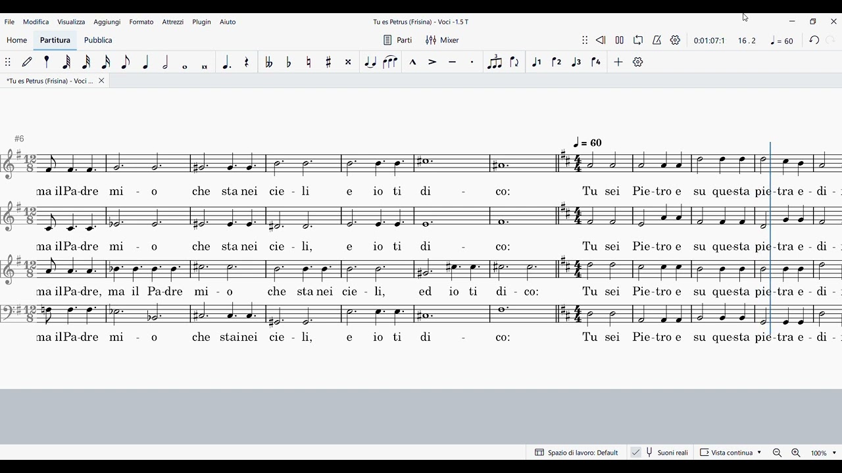Open the Parti panel
842x473 pixels.
tap(397, 40)
